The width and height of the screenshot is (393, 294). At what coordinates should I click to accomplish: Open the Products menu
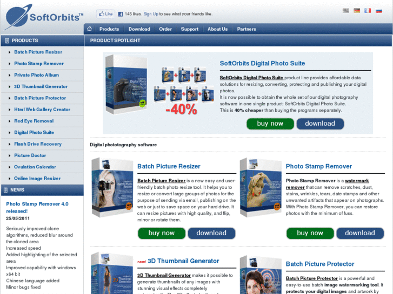coord(109,29)
